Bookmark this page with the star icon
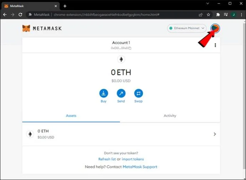 click(208, 15)
